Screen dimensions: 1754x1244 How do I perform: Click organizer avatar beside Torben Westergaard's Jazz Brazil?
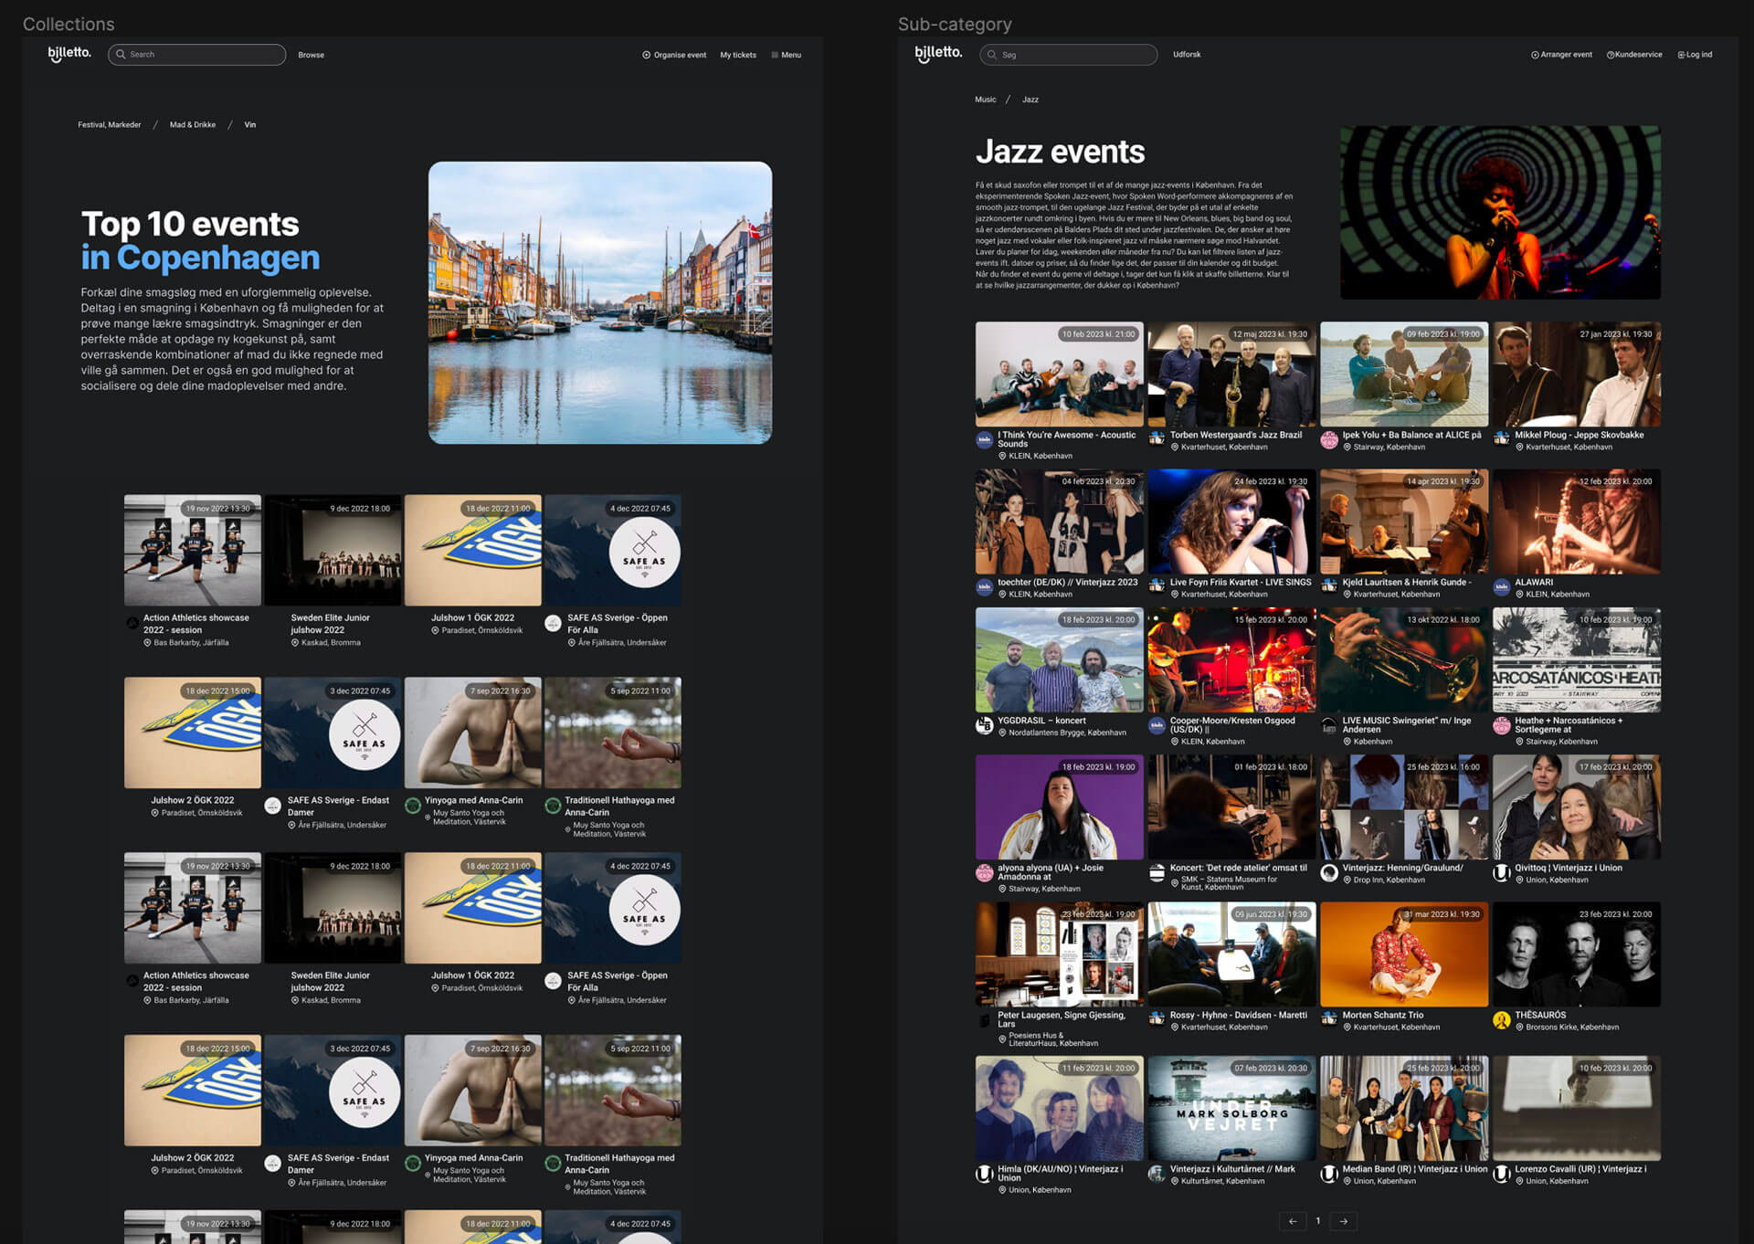tap(1157, 438)
